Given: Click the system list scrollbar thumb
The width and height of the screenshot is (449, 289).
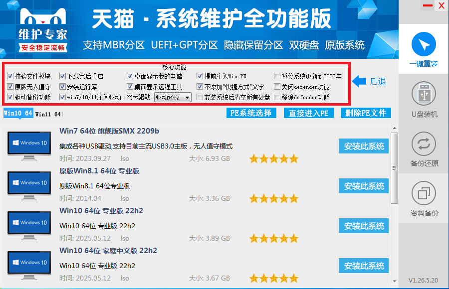Looking at the screenshot, I should 394,168.
